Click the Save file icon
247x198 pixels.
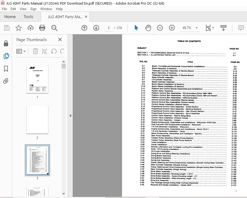pyautogui.click(x=6, y=28)
